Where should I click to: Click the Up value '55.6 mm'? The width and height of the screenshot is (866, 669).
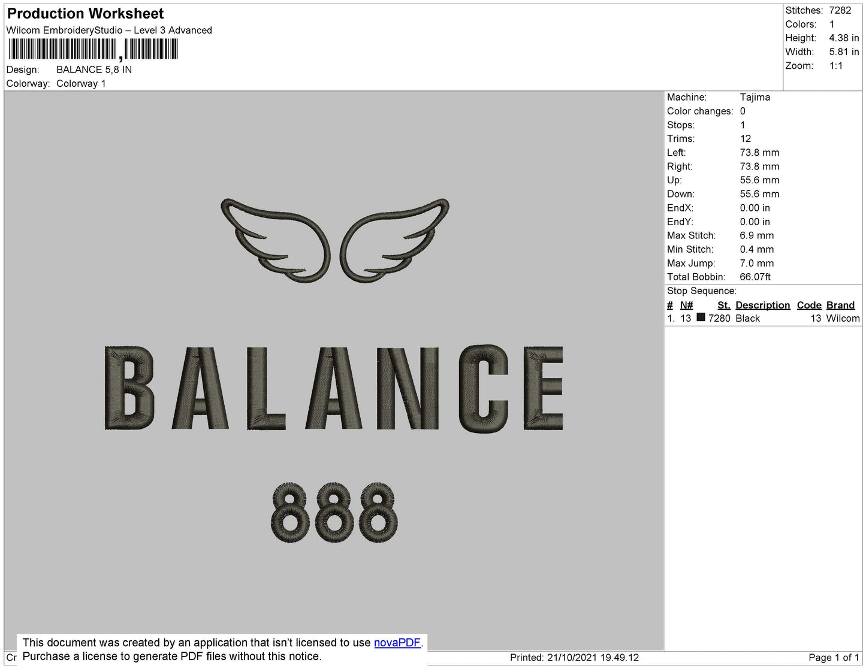point(759,180)
